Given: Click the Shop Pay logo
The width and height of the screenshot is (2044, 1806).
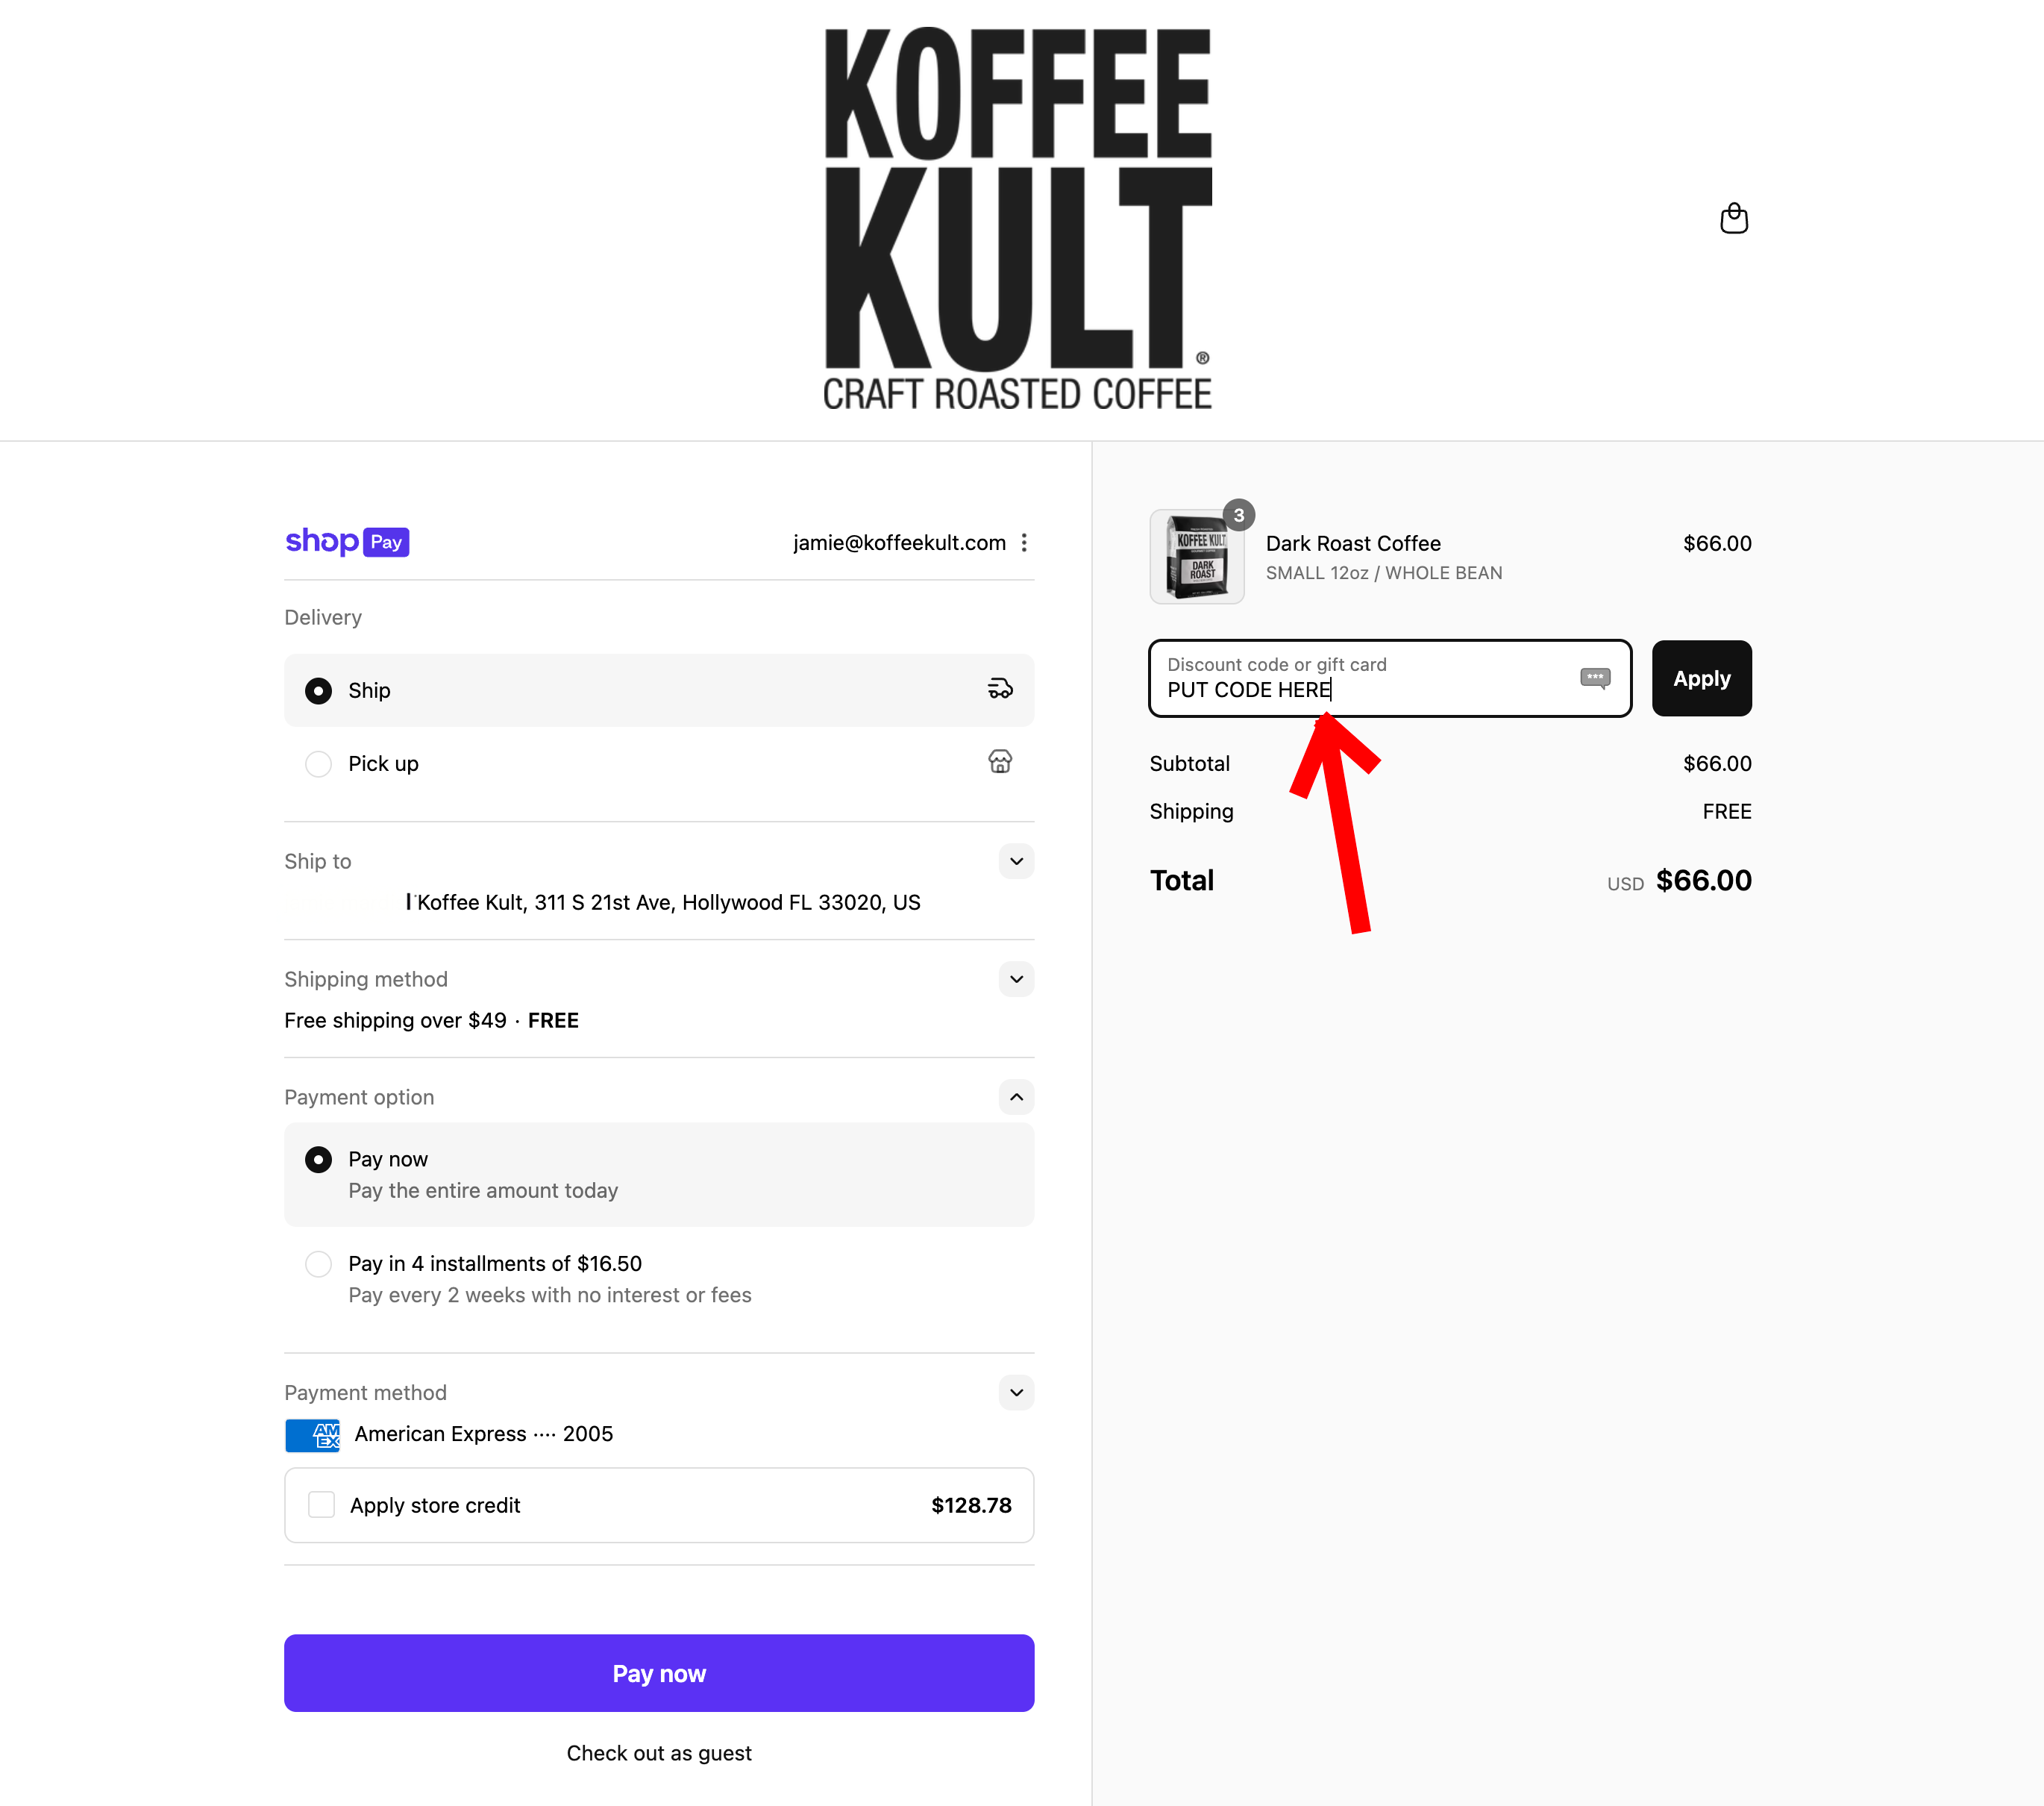Looking at the screenshot, I should [x=347, y=541].
